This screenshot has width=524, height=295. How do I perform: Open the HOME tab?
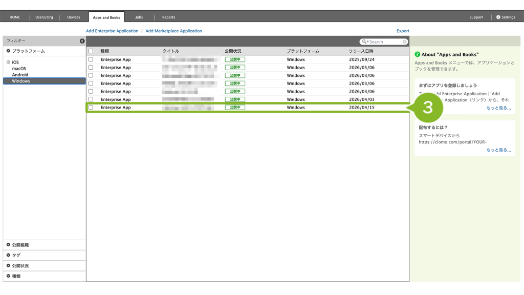pos(15,17)
